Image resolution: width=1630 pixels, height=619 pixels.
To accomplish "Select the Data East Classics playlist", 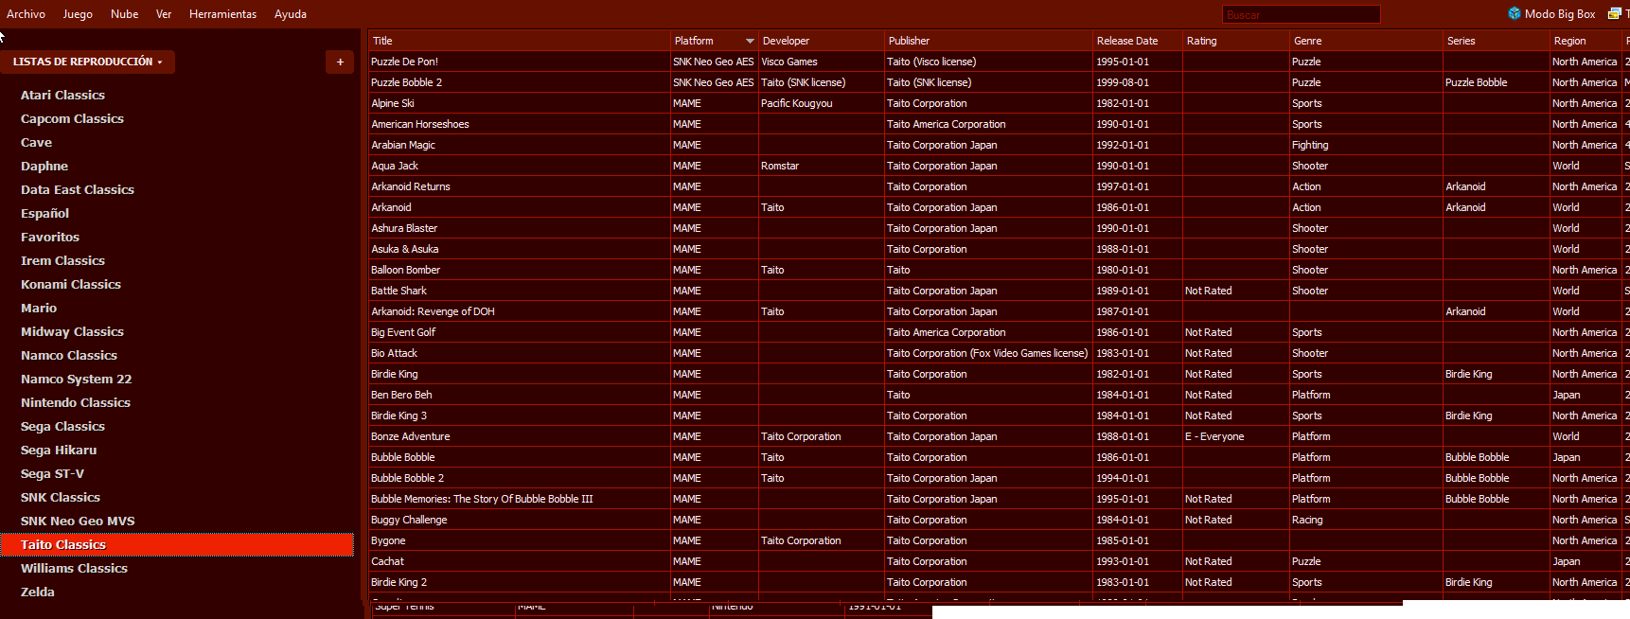I will pos(177,189).
